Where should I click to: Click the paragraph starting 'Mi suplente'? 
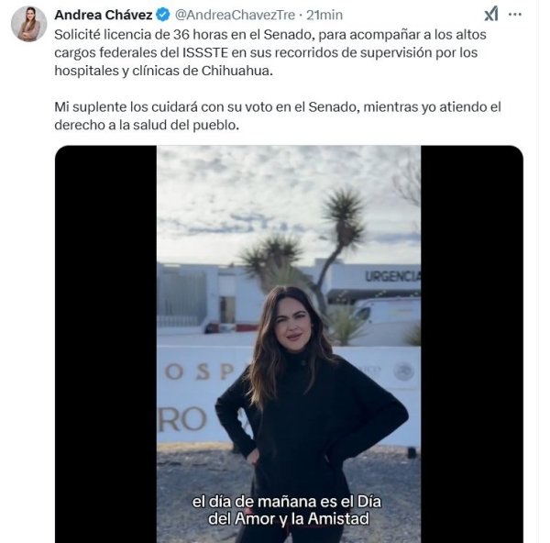(x=278, y=116)
